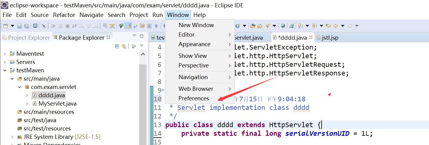The width and height of the screenshot is (429, 145).
Task: Click the Save All toolbar icon
Action: [x=26, y=26]
